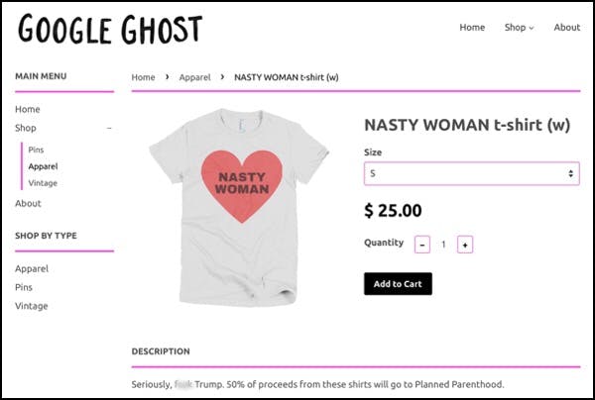Click the Apparel breadcrumb link

point(194,77)
